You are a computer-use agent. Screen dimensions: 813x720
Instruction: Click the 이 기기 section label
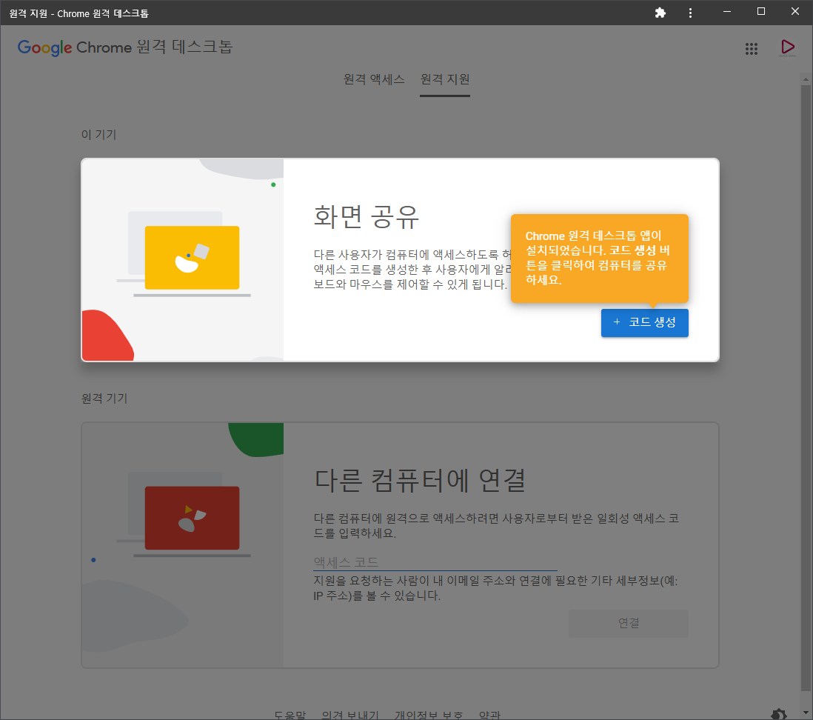click(x=98, y=135)
